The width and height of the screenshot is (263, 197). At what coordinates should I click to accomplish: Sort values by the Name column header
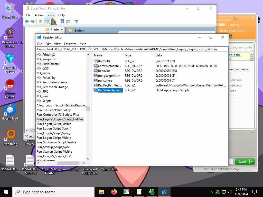coord(108,55)
